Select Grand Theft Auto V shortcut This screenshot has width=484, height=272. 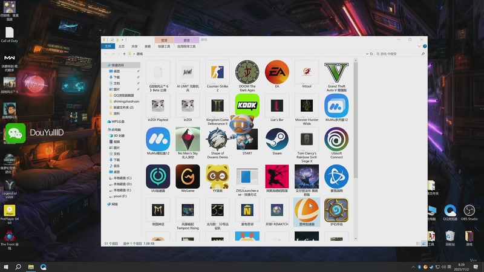[x=336, y=76]
